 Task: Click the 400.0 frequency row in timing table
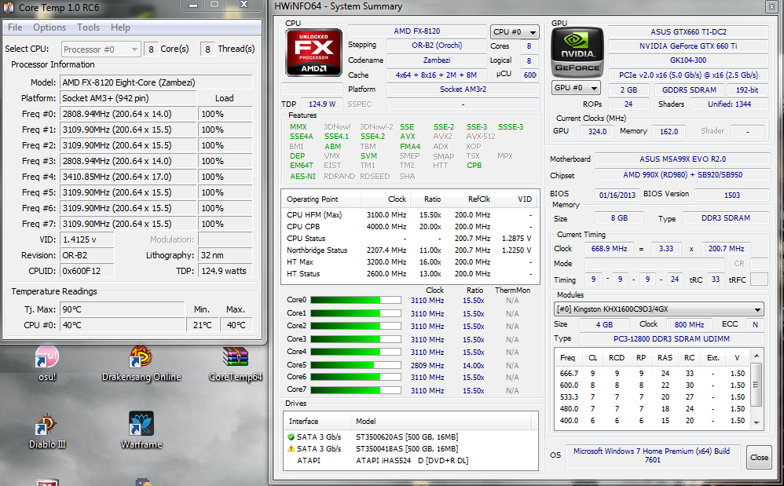tap(653, 421)
